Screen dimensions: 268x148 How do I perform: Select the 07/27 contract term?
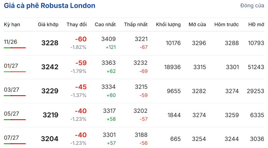(x=11, y=138)
